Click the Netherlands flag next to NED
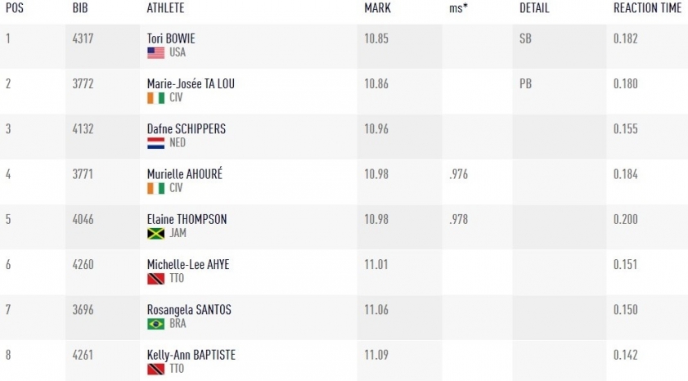Viewport: 688px width, 381px height. 155,143
